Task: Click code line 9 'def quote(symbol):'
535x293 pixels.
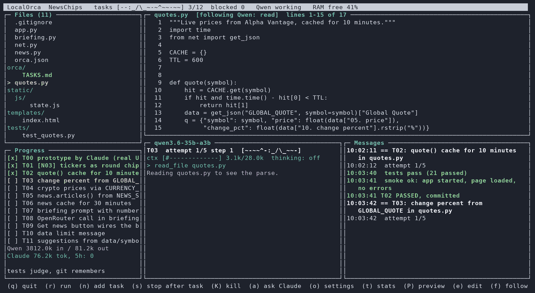Action: click(x=203, y=82)
